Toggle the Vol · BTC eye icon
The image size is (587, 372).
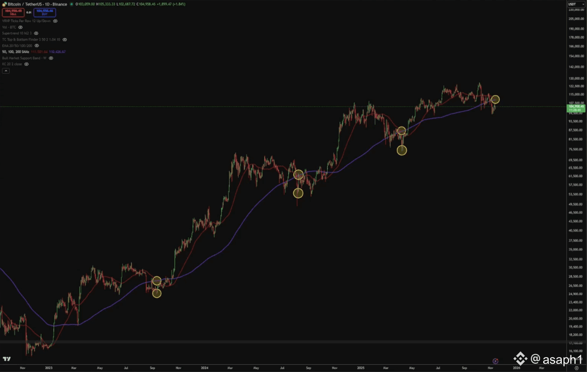21,27
